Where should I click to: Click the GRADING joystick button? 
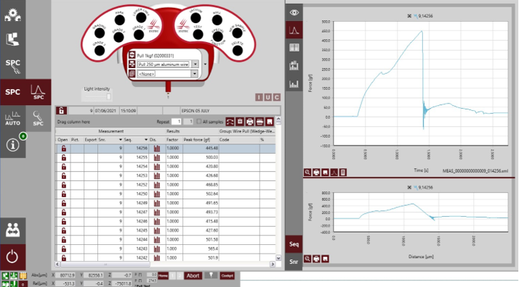click(x=100, y=33)
